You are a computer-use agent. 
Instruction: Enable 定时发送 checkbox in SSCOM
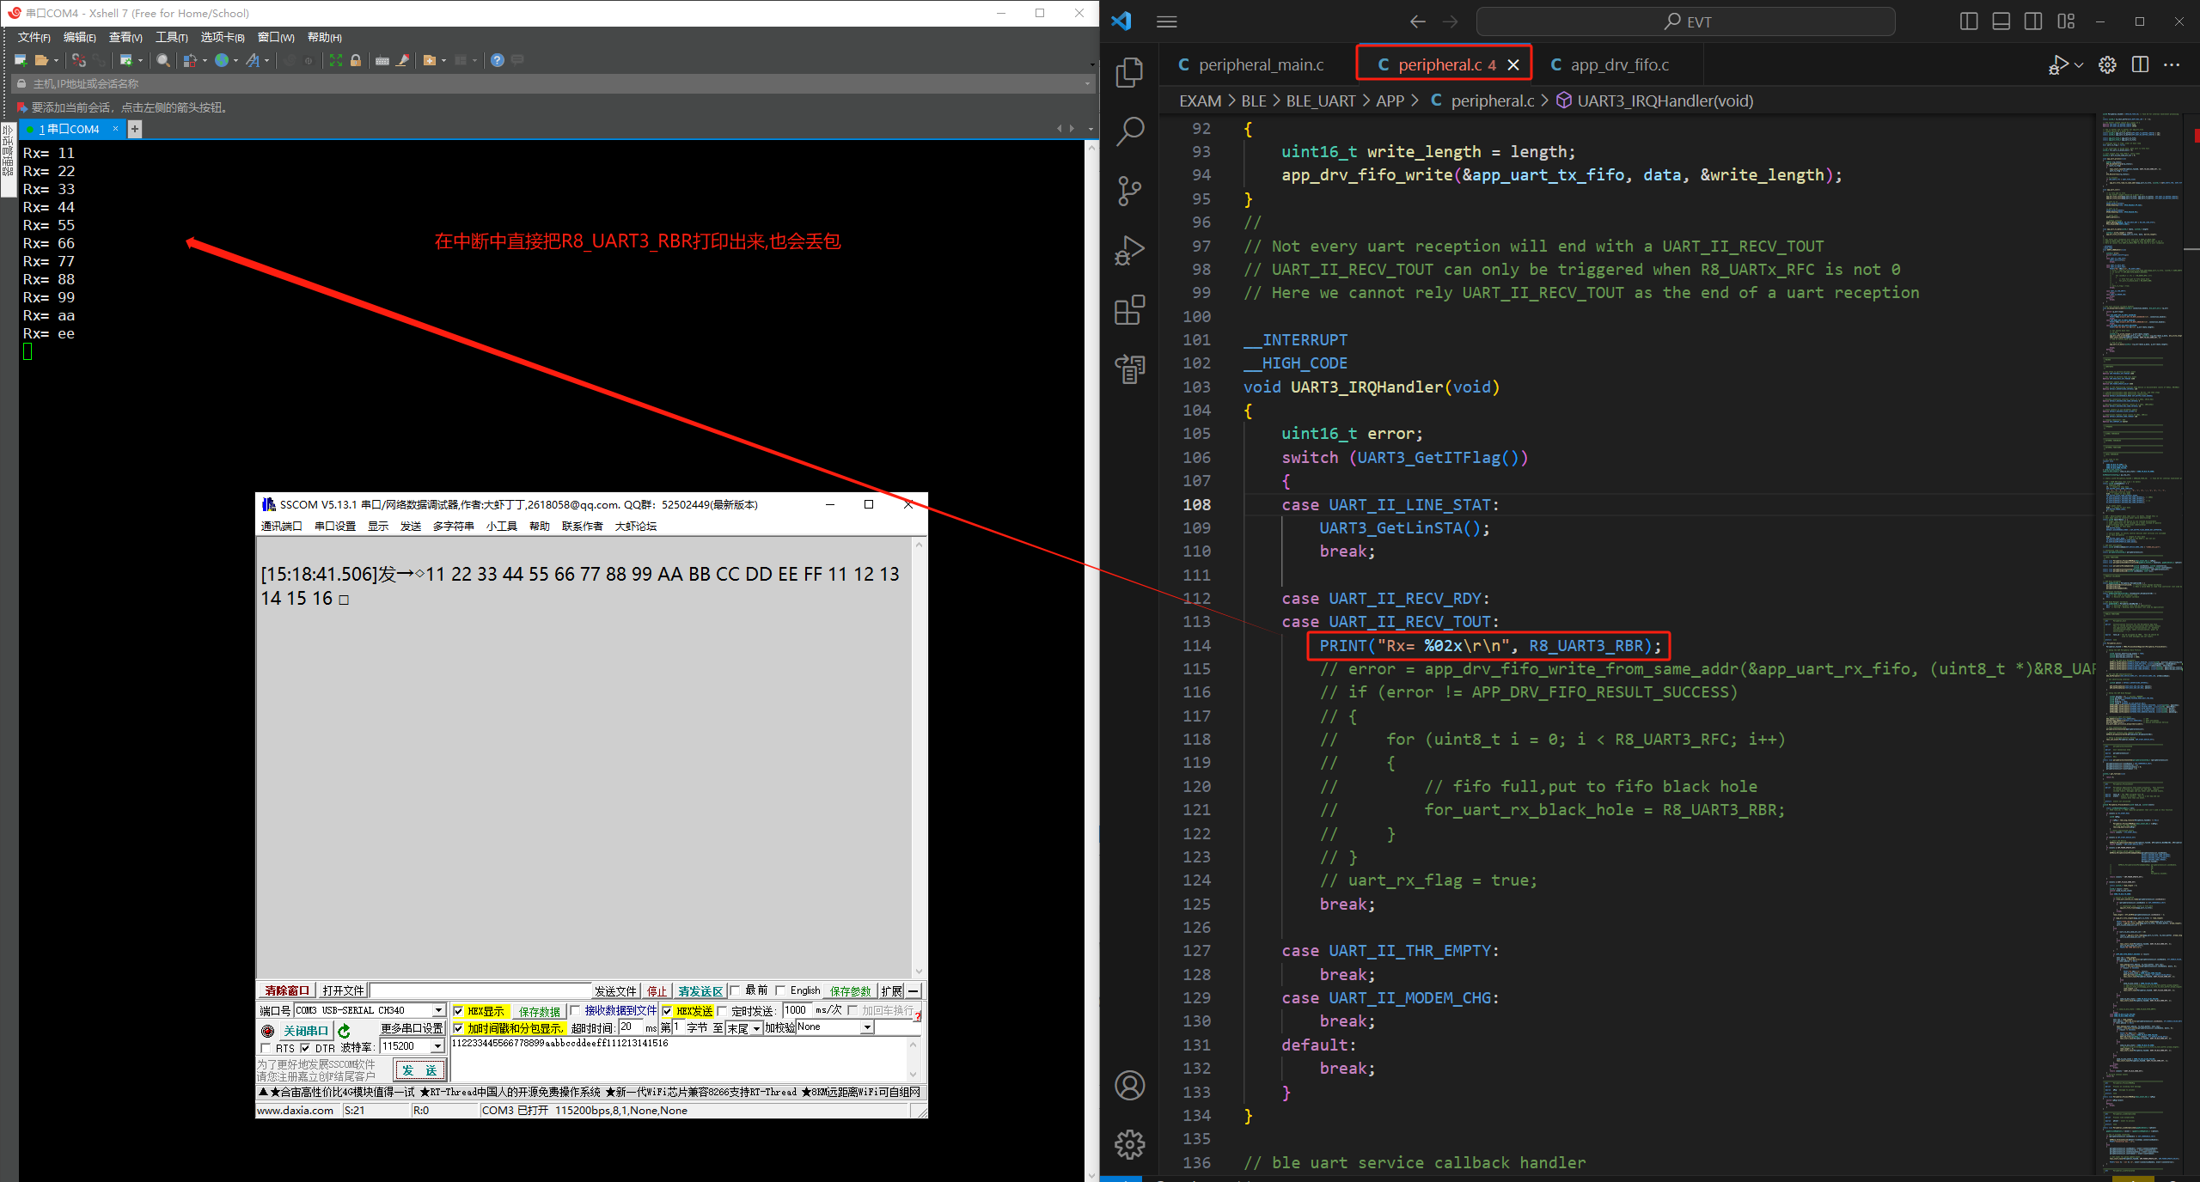(722, 1011)
